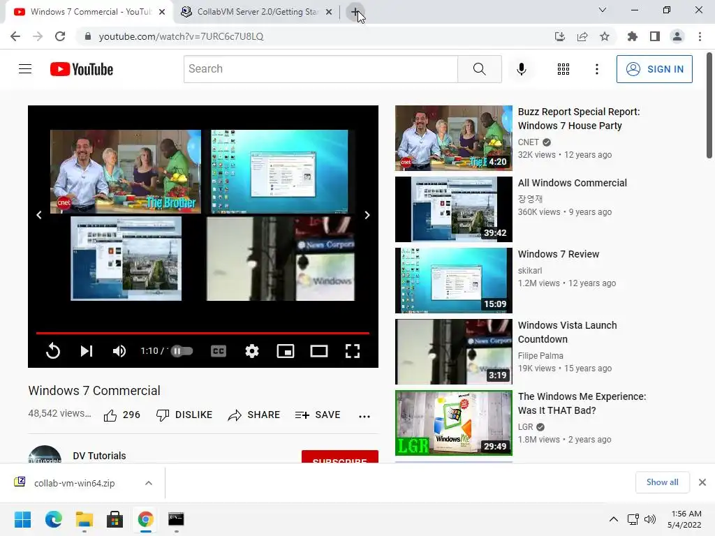Install app icon in address bar
The image size is (715, 536).
(559, 36)
